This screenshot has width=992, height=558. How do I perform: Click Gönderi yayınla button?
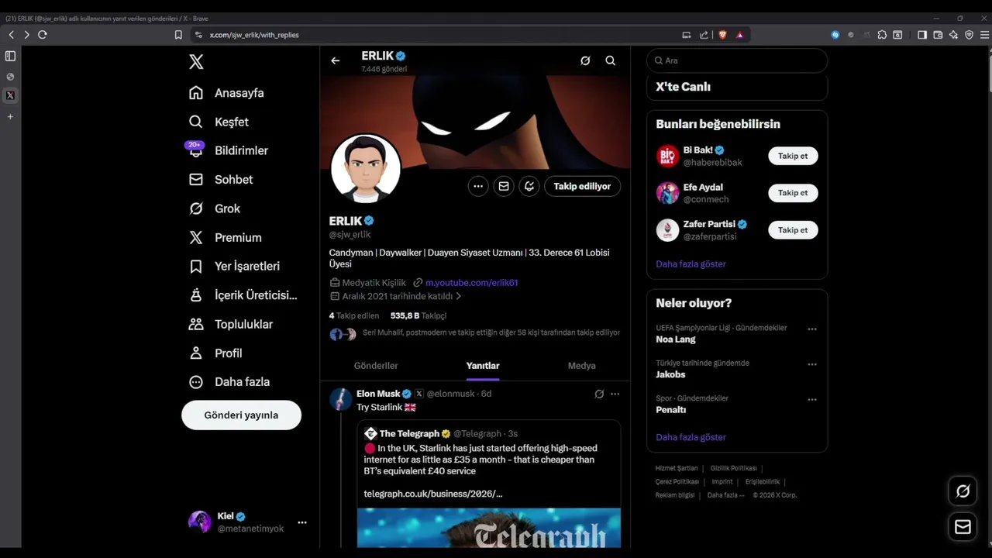pos(241,415)
